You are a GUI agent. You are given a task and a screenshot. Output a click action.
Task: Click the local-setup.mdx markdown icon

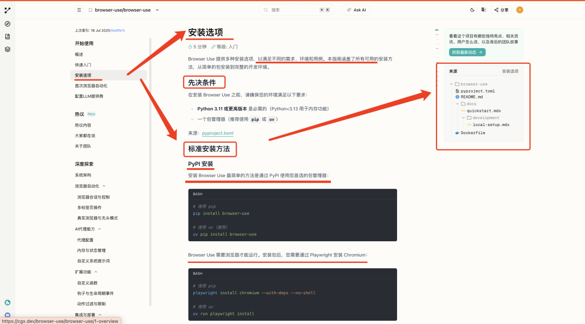[x=469, y=125]
